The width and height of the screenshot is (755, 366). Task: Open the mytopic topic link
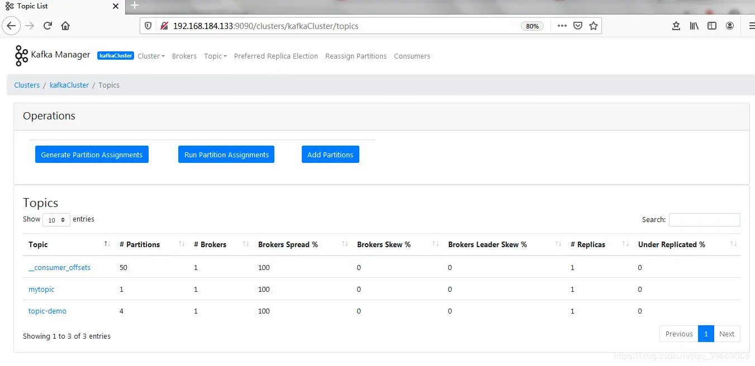tap(41, 289)
